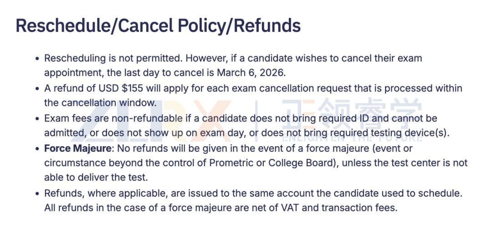The image size is (492, 239).
Task: Click the text March 6, 2026
Action: coord(251,73)
